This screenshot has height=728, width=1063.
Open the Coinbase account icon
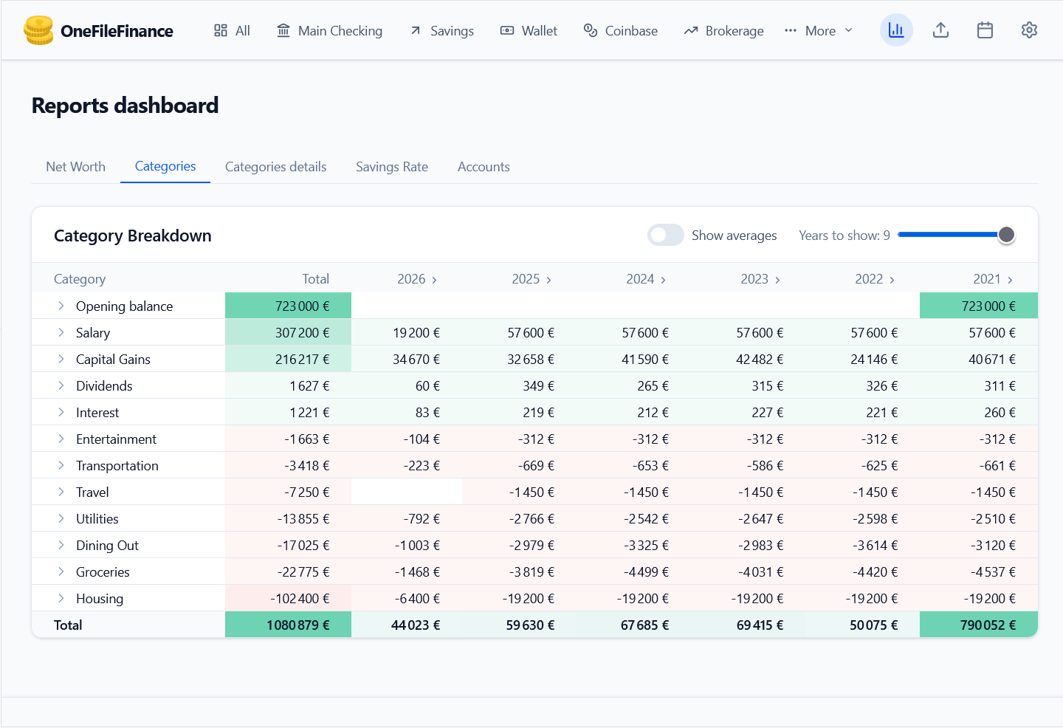pyautogui.click(x=590, y=30)
